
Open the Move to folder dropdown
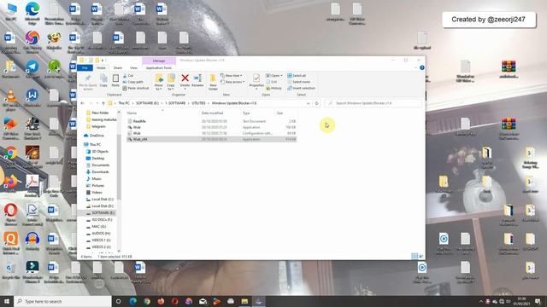159,83
